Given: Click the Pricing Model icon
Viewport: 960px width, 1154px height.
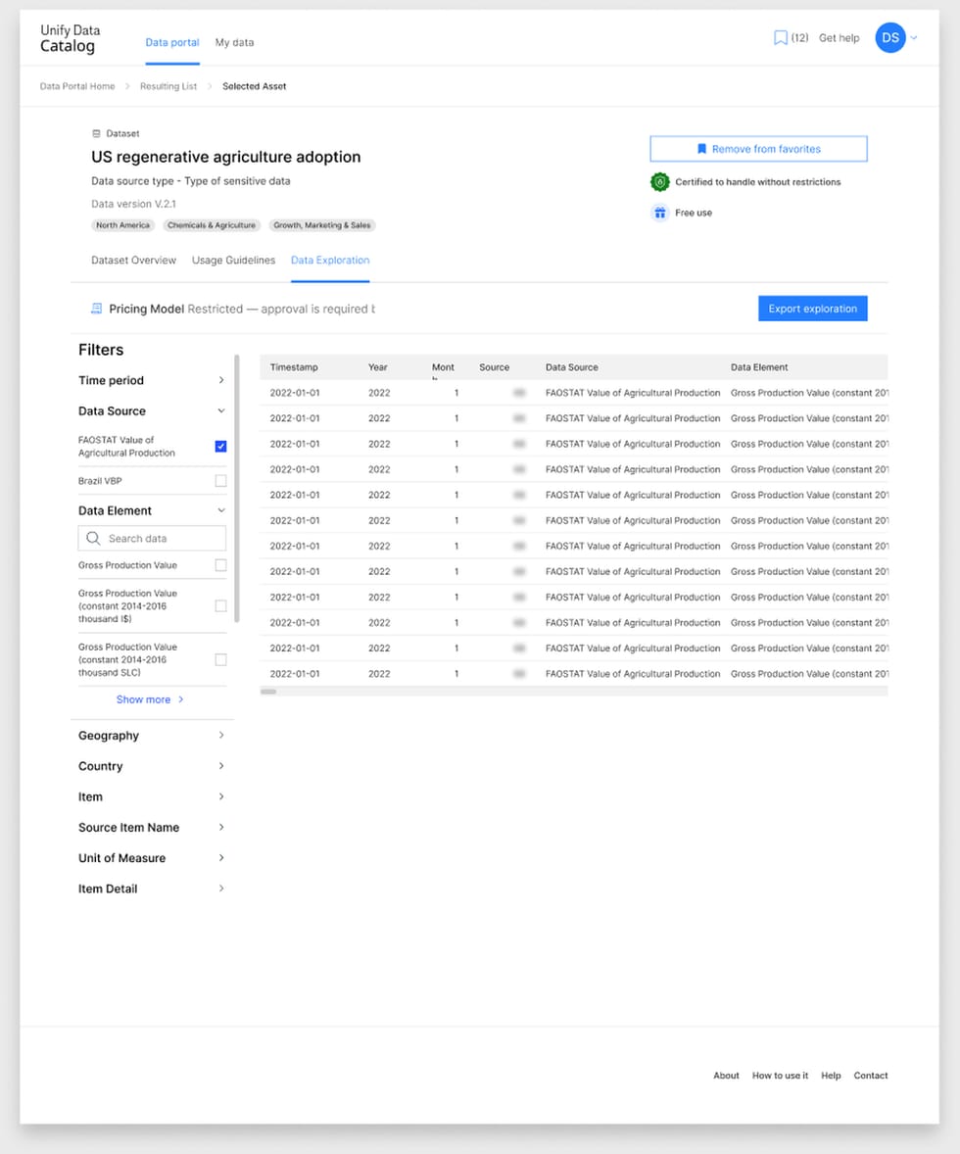Looking at the screenshot, I should [x=96, y=309].
